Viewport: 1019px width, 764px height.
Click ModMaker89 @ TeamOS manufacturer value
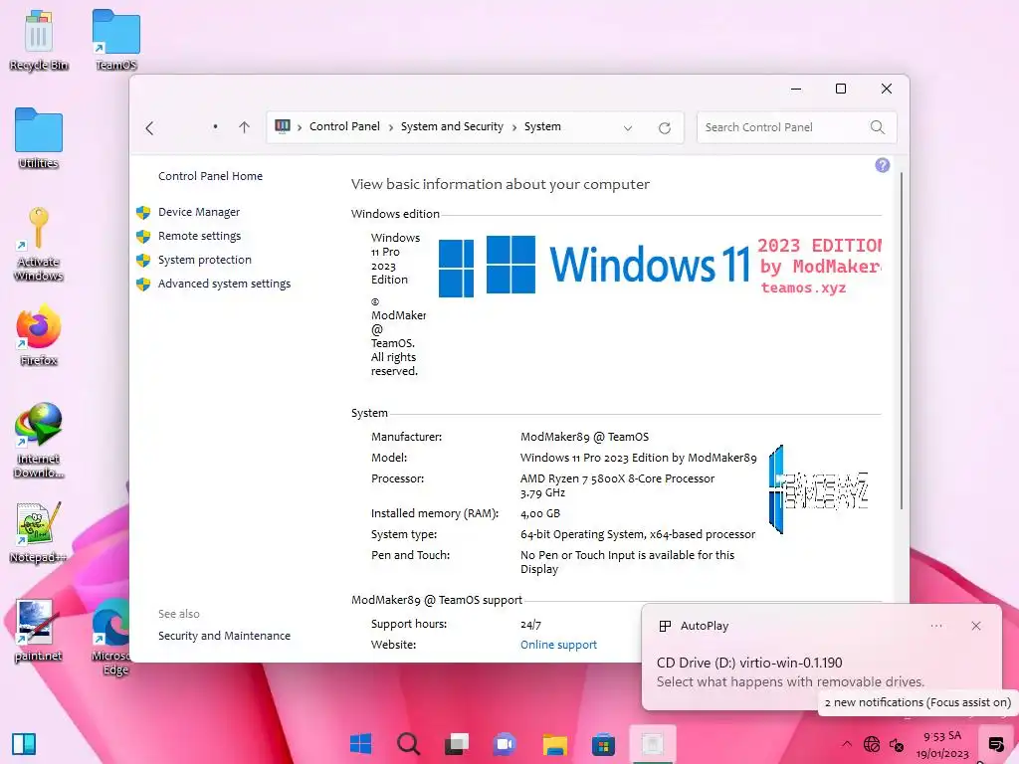584,437
